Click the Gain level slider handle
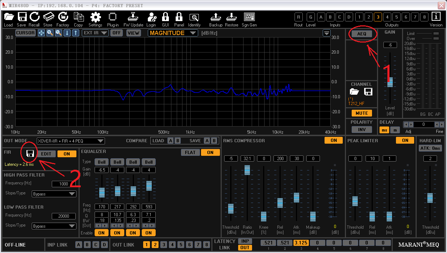The image size is (447, 253). coord(390,82)
